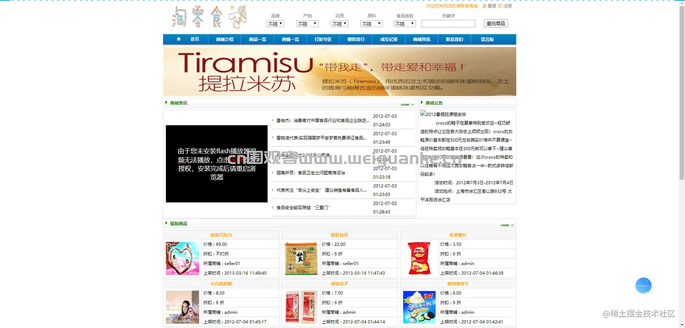Click product title 乐事薯片
685x328 pixels.
click(458, 235)
